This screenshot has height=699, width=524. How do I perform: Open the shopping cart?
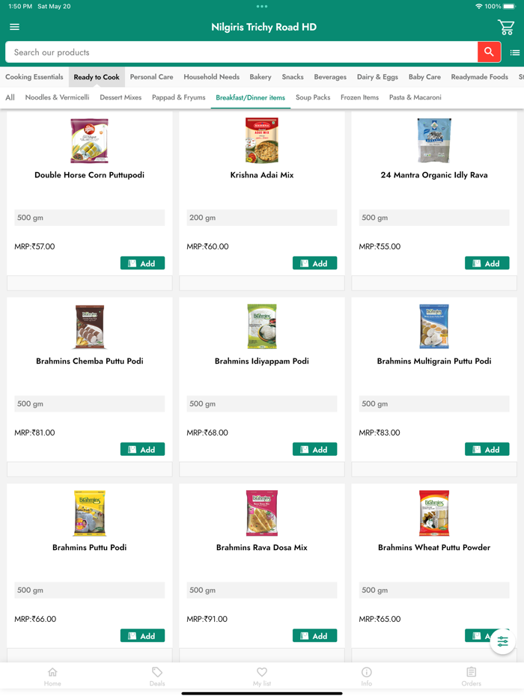coord(506,28)
